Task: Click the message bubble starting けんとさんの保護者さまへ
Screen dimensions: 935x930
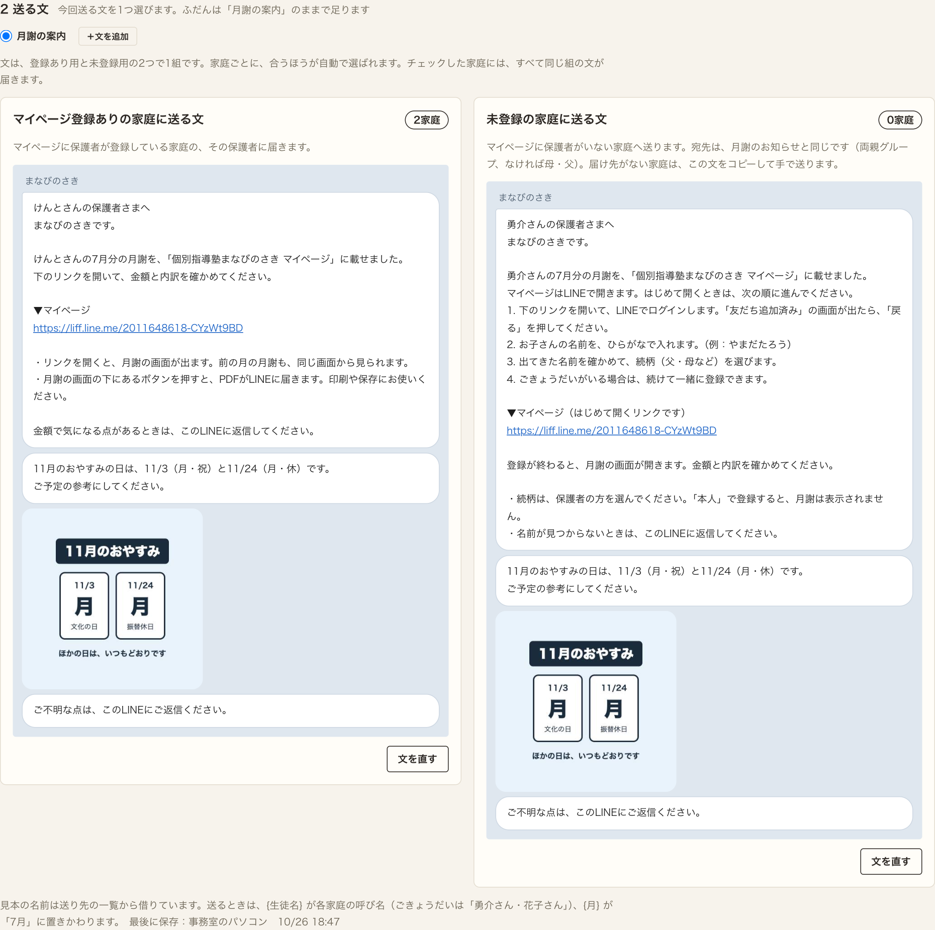Action: pyautogui.click(x=231, y=320)
